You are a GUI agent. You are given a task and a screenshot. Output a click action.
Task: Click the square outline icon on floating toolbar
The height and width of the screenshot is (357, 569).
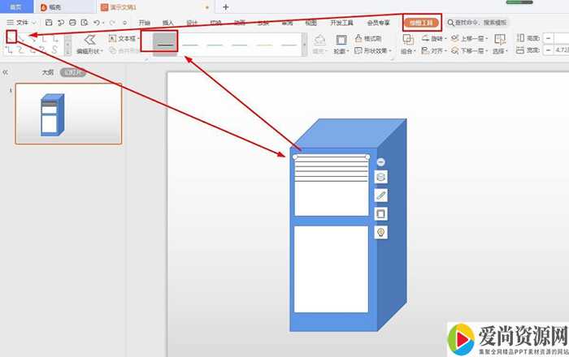click(x=380, y=213)
